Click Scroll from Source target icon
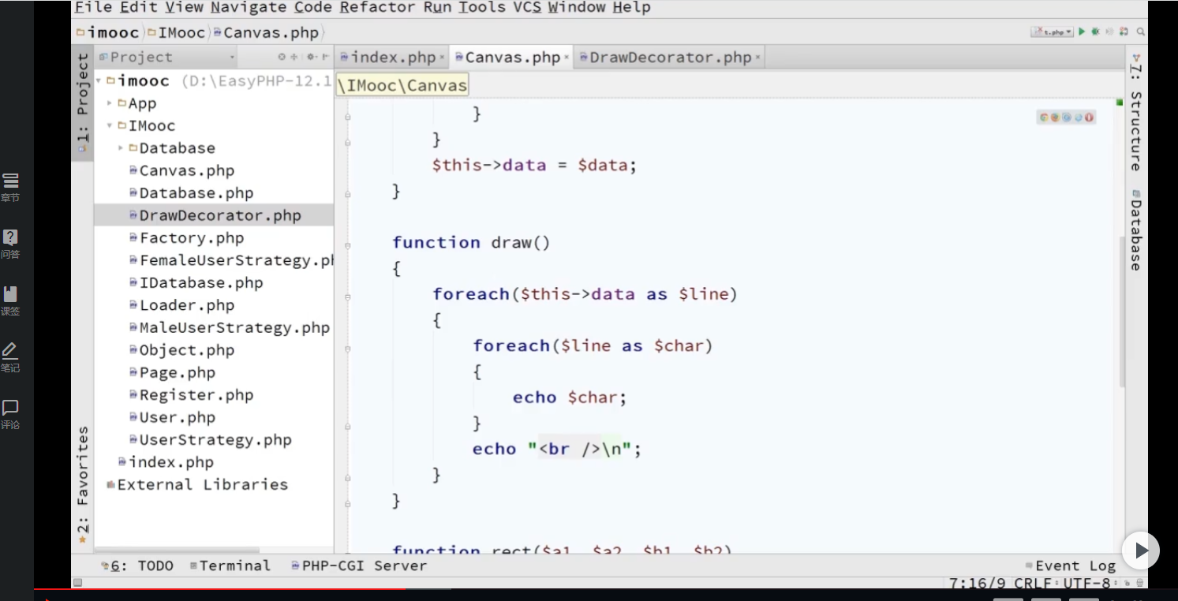Viewport: 1178px width, 601px height. (282, 57)
